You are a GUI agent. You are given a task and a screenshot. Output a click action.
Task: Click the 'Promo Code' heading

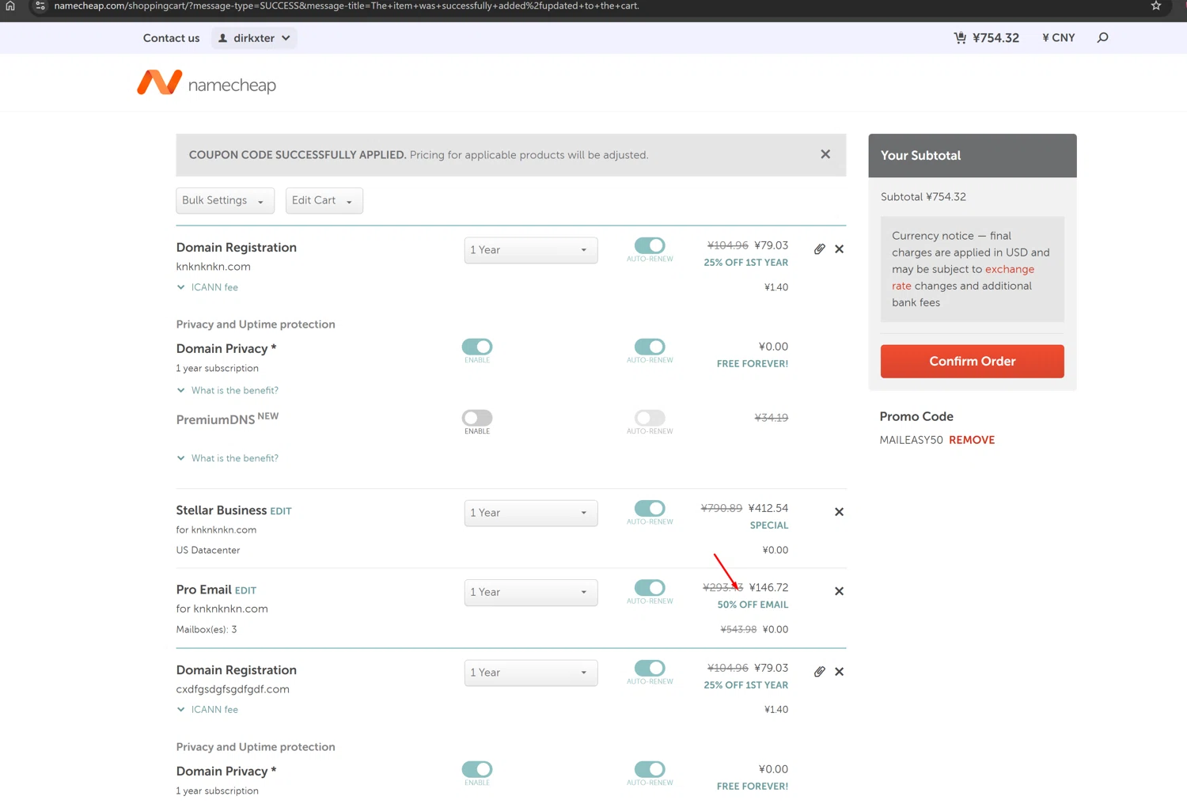[x=916, y=416]
